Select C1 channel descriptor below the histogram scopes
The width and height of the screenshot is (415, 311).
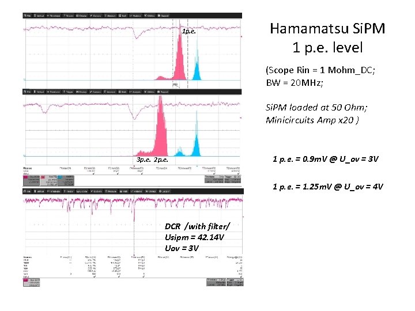coord(32,180)
